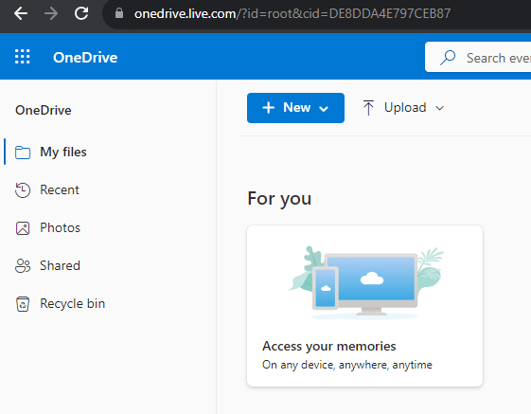Screen dimensions: 531x414
Task: Open the New dropdown button
Action: pyautogui.click(x=295, y=108)
